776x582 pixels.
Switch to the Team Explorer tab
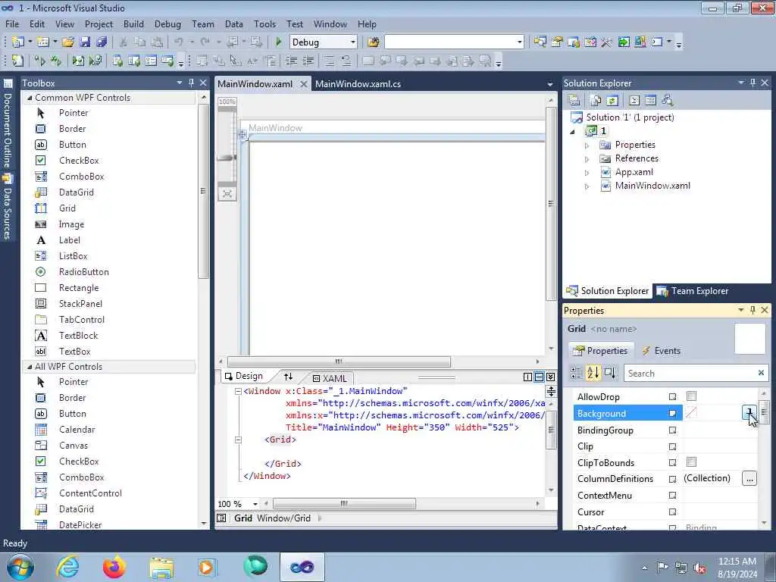[x=693, y=291]
